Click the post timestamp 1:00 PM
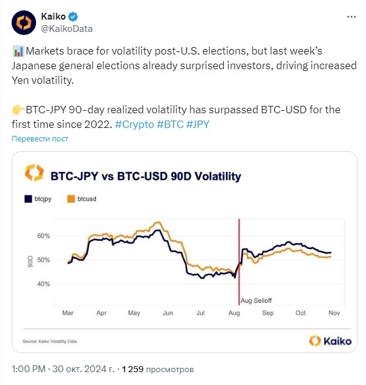This screenshot has width=366, height=385. click(29, 369)
